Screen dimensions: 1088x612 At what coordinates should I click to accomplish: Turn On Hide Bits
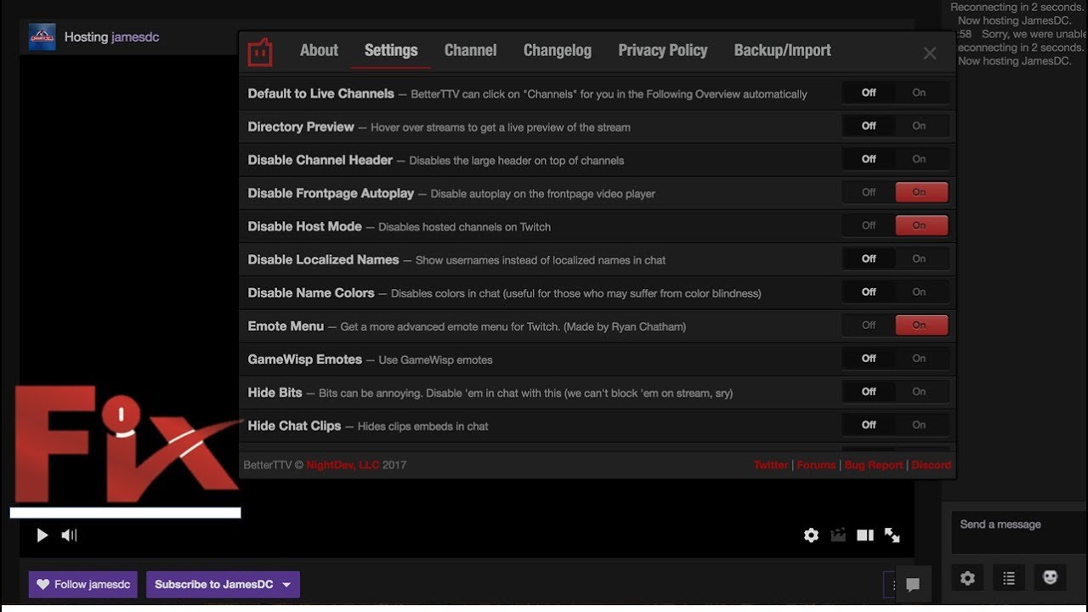pos(921,391)
